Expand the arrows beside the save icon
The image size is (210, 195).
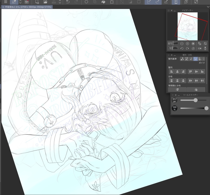tap(60, 2)
